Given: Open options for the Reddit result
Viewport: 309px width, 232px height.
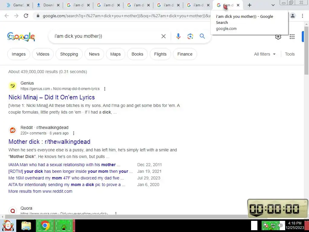Looking at the screenshot, I should point(74,133).
